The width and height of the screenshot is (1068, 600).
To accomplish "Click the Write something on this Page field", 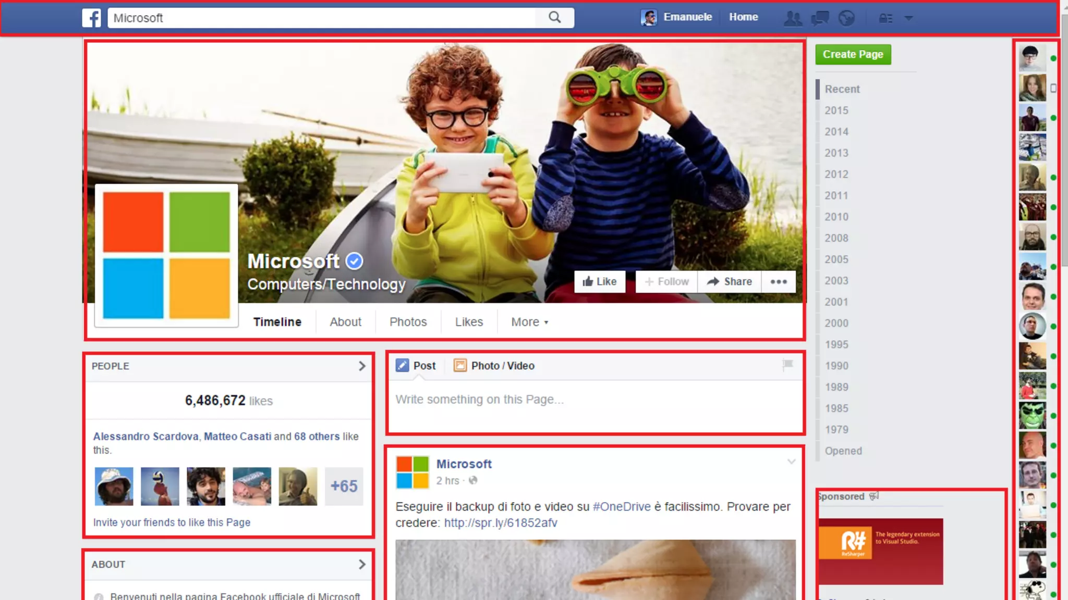I will pyautogui.click(x=594, y=400).
